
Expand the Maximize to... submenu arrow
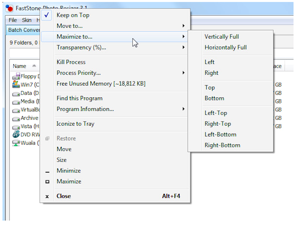(184, 37)
